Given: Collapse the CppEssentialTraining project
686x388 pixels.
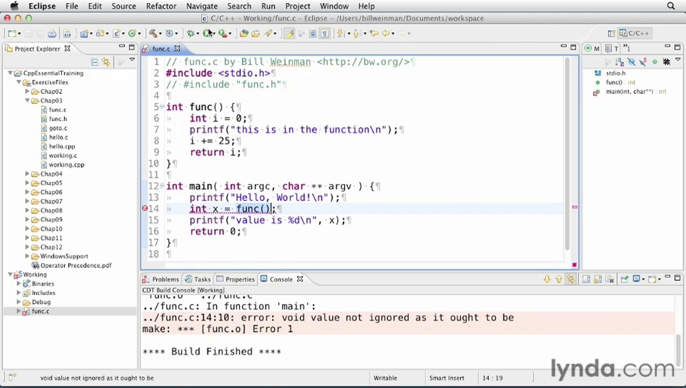Looking at the screenshot, I should pyautogui.click(x=10, y=73).
